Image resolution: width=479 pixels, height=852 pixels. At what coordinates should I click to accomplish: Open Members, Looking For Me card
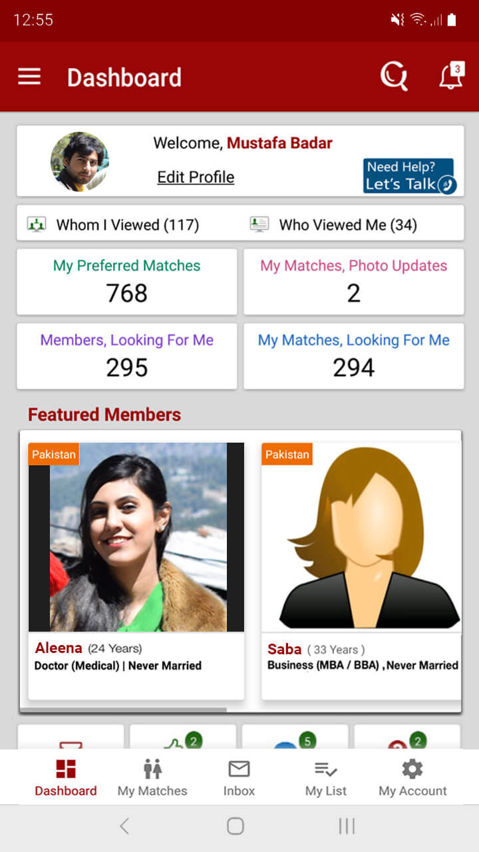(x=126, y=356)
